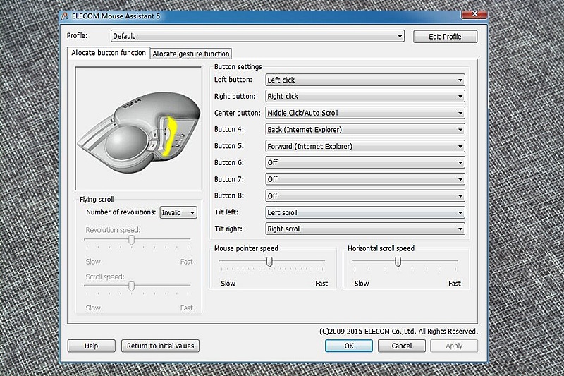Open the Profile dropdown
The width and height of the screenshot is (564, 376).
(x=257, y=36)
